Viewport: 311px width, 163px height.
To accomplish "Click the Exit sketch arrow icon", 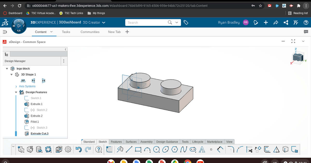I will (x=294, y=149).
